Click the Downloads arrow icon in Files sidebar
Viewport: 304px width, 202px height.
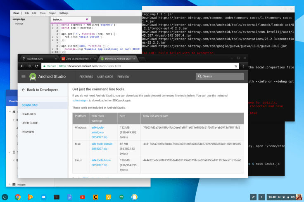tap(14, 152)
